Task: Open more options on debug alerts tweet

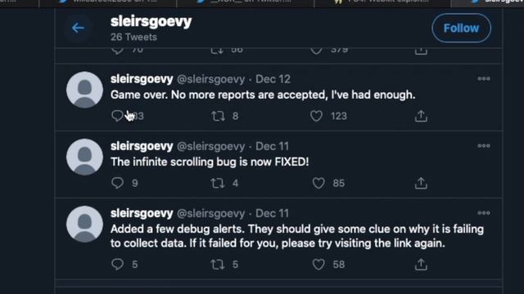Action: tap(484, 212)
